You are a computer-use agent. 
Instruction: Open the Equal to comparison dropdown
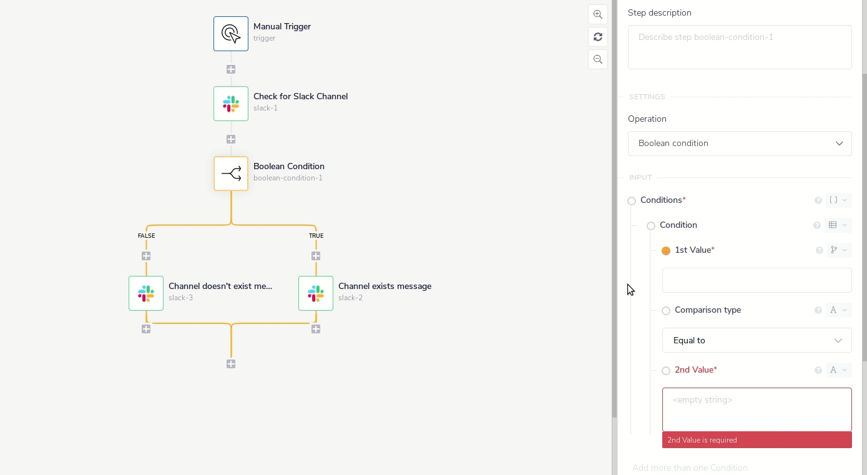click(x=757, y=341)
